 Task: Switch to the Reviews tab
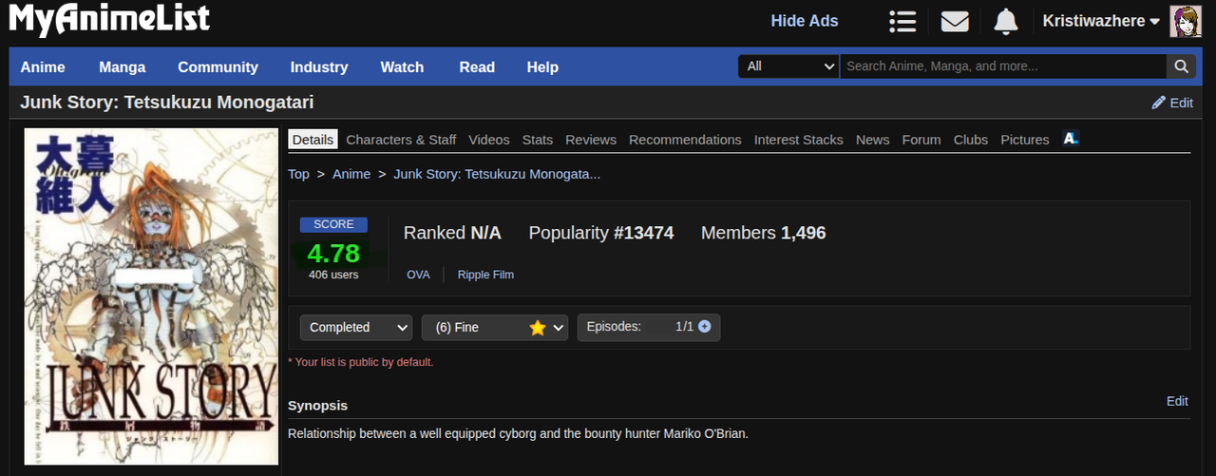pyautogui.click(x=591, y=140)
